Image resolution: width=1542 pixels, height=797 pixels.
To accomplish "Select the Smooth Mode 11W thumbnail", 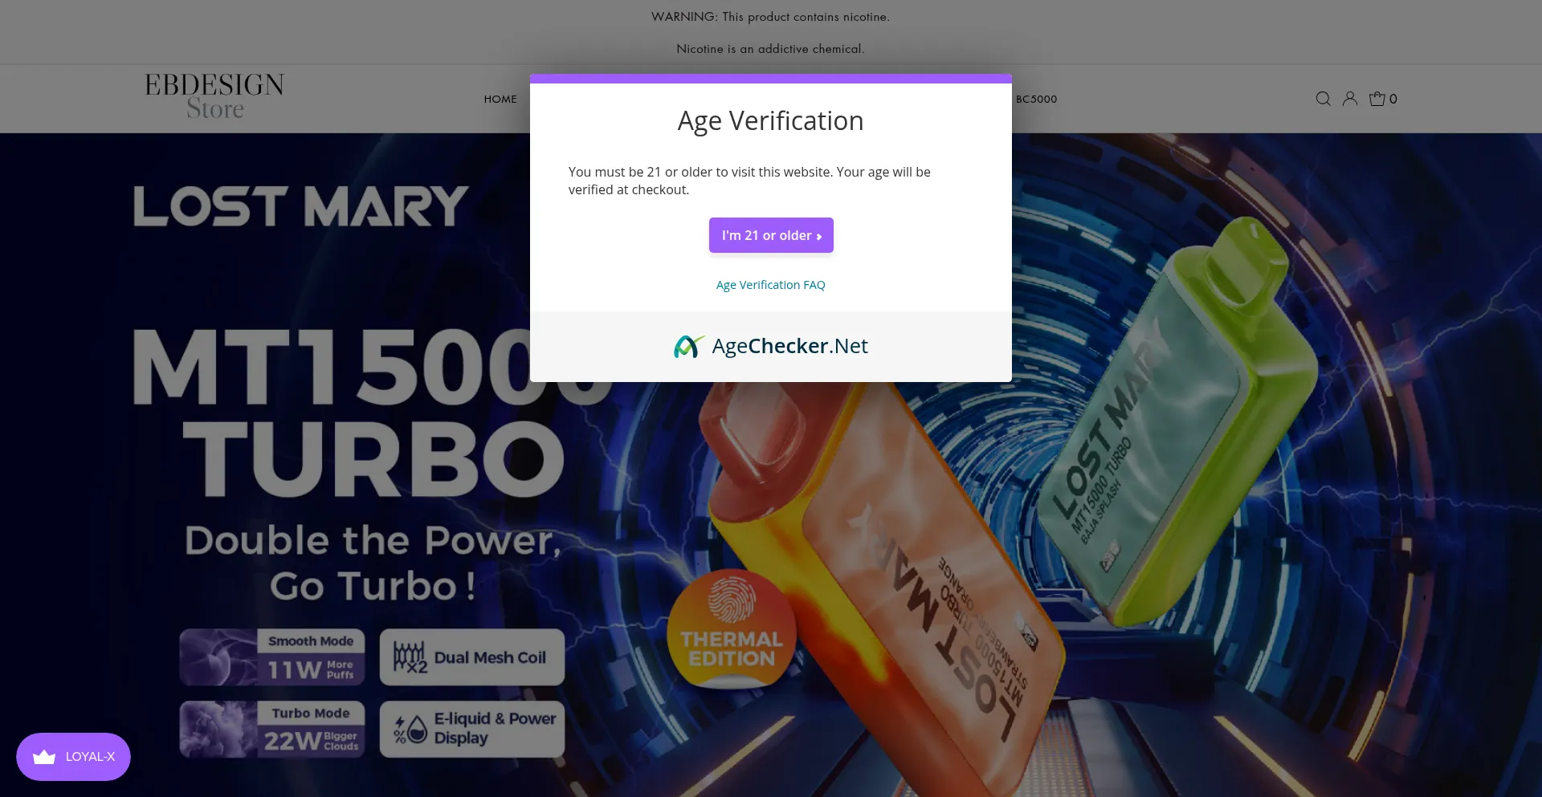I will (272, 657).
